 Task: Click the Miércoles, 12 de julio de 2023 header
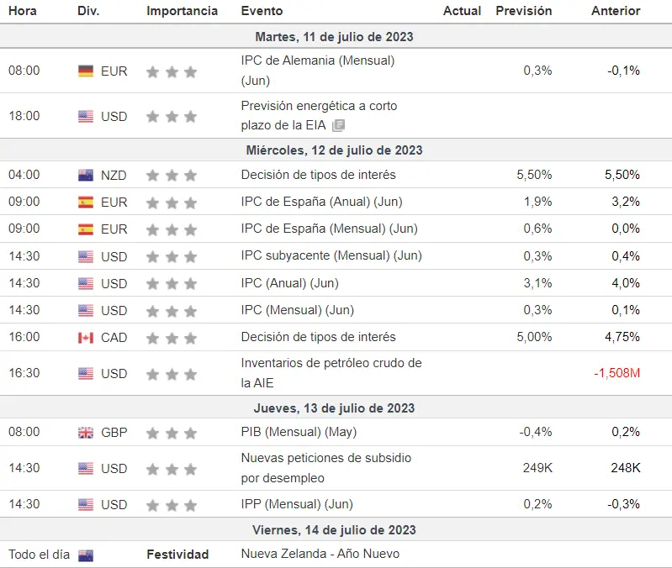pos(334,150)
